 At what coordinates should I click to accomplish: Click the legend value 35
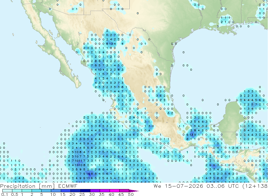(x=102, y=194)
